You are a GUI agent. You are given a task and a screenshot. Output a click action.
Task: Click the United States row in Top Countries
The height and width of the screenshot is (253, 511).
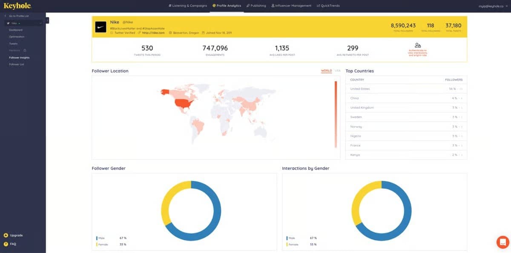click(x=406, y=89)
